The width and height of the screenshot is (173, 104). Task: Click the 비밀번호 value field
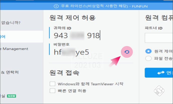(x=71, y=52)
